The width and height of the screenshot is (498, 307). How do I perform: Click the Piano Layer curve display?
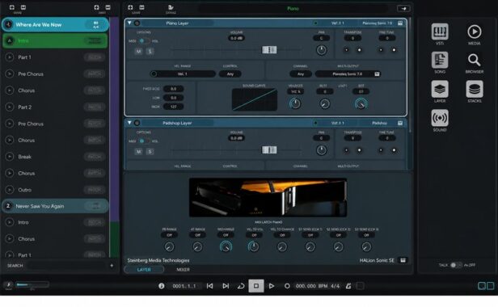[255, 99]
